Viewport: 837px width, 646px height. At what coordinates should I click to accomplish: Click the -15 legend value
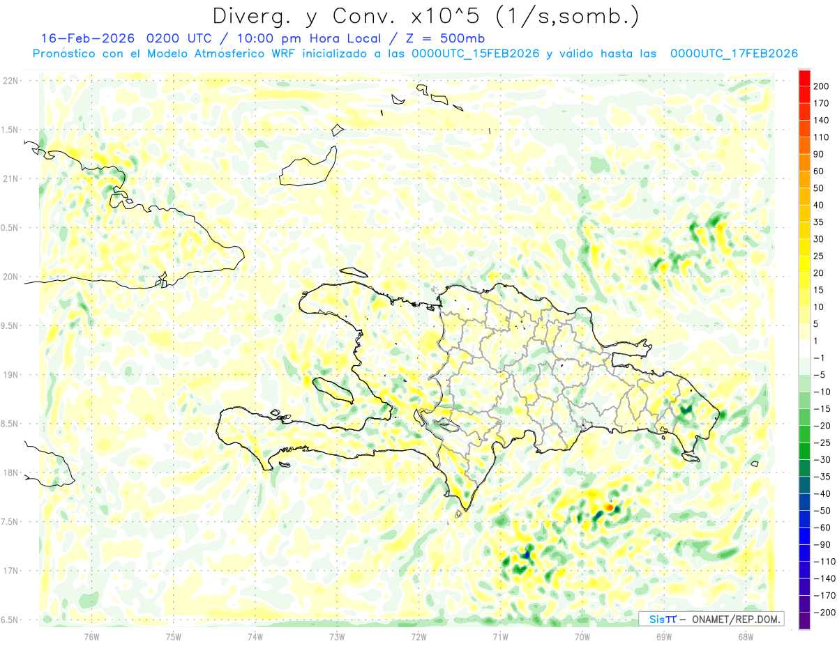(x=823, y=408)
